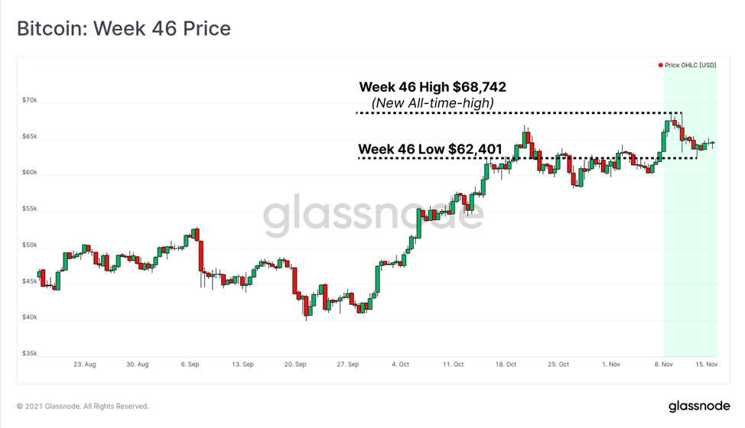Viewport: 745px width, 428px height.
Task: Click the Week 46 Low $62,401 annotation
Action: coord(430,149)
